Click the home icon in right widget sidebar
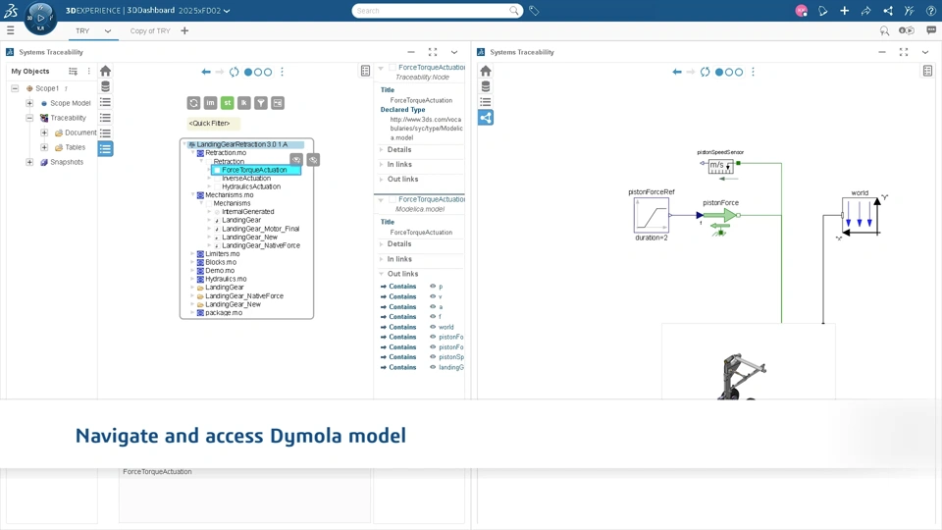 coord(486,71)
